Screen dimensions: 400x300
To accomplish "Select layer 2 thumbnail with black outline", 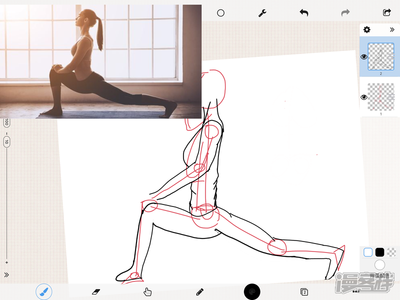I will coord(381,56).
